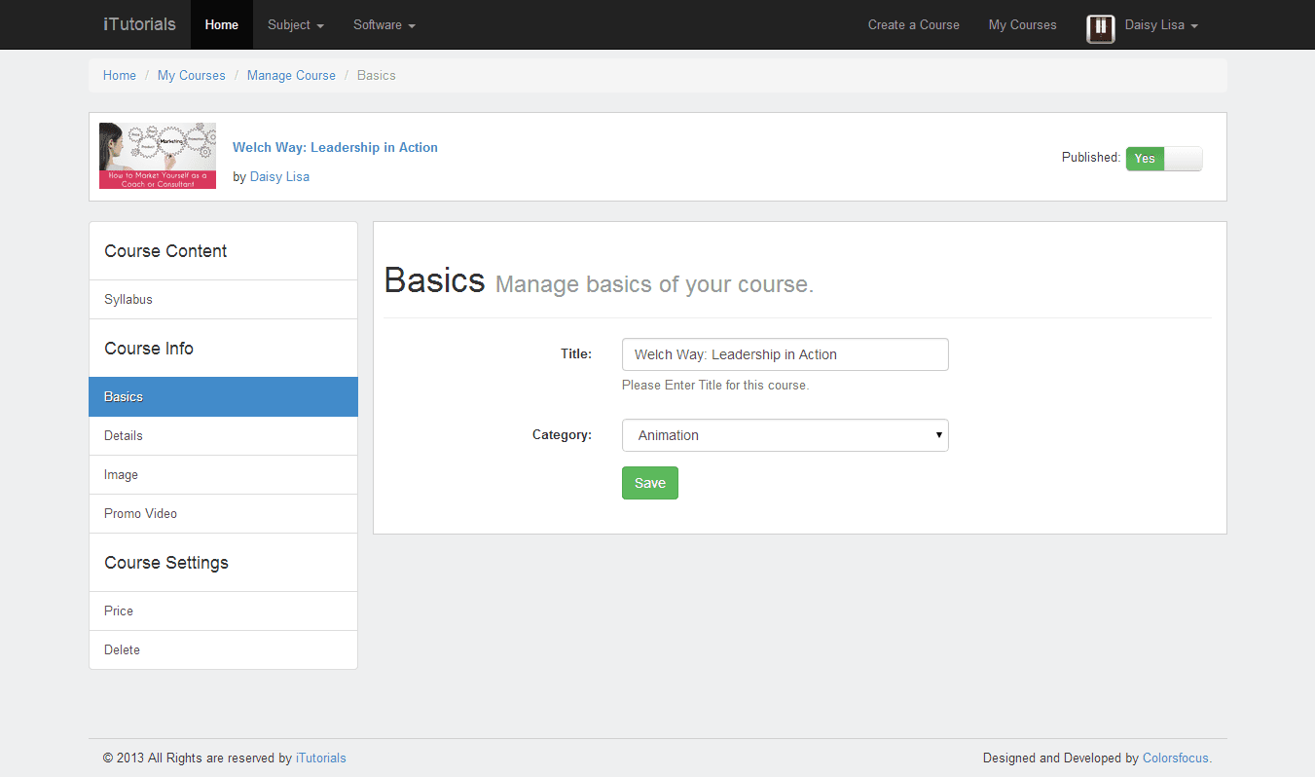Click the user avatar icon
The image size is (1315, 777).
coord(1101,28)
